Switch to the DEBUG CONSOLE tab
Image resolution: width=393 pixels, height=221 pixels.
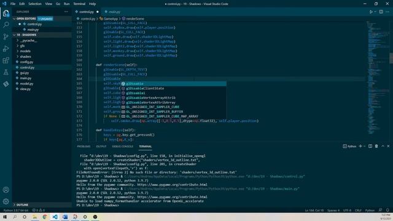(123, 146)
